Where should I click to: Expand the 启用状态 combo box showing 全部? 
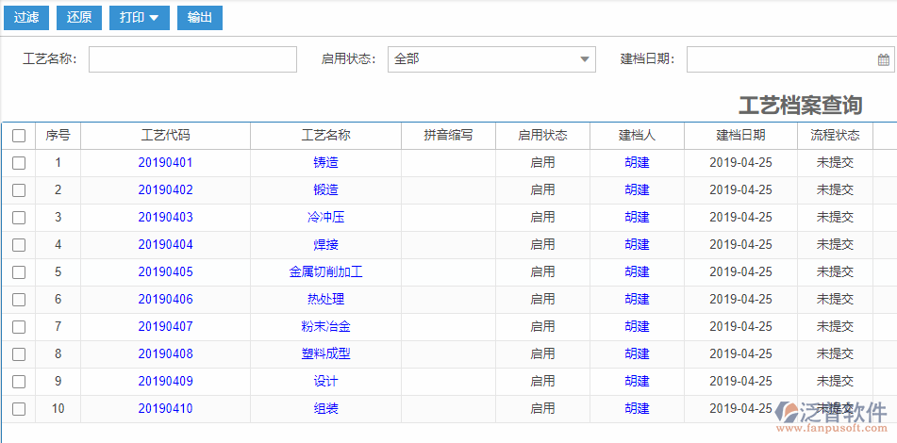tap(491, 59)
